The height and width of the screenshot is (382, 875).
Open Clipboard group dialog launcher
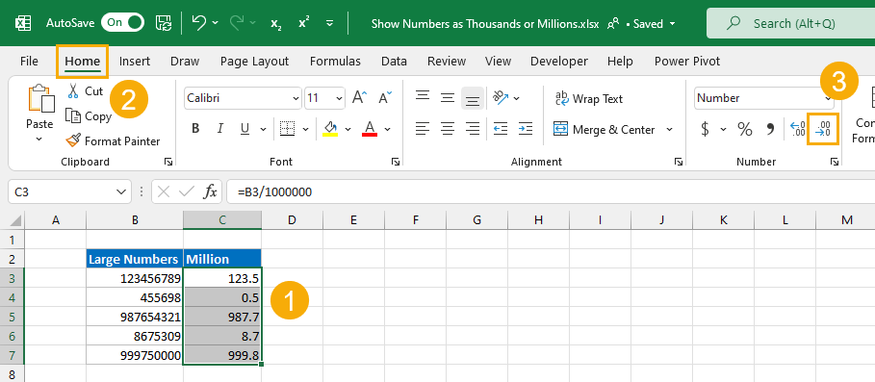167,162
